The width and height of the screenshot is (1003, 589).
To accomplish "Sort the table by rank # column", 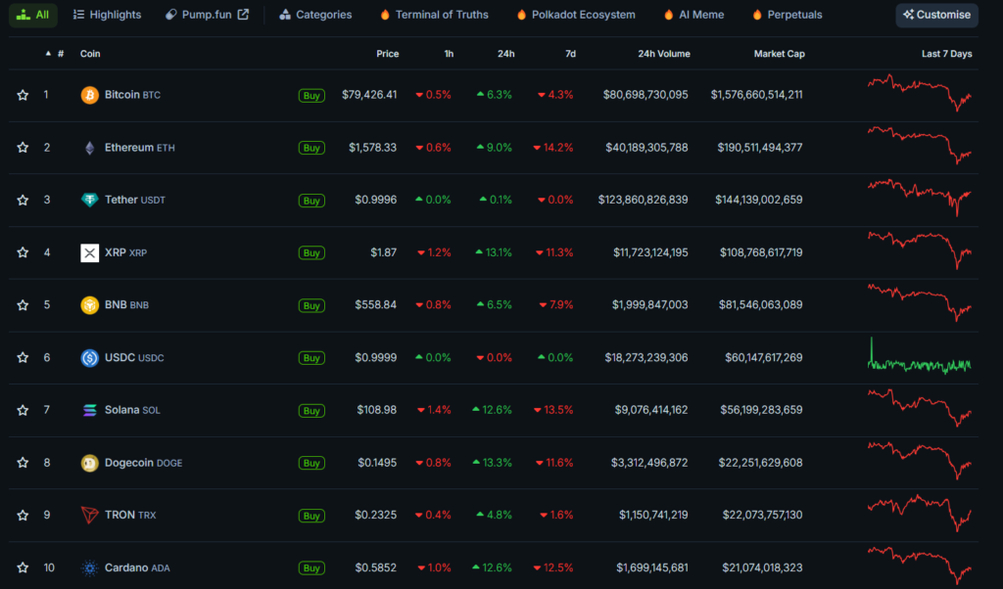I will (x=59, y=54).
